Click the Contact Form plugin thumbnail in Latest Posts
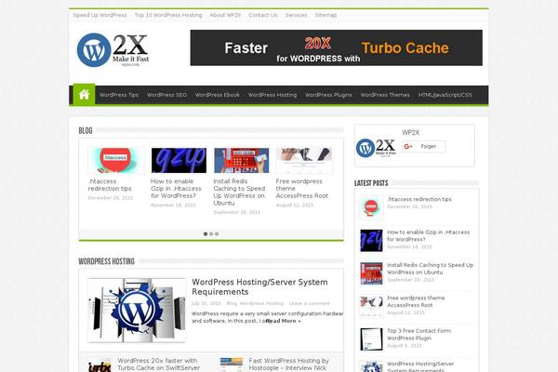This screenshot has height=372, width=558. (x=371, y=339)
